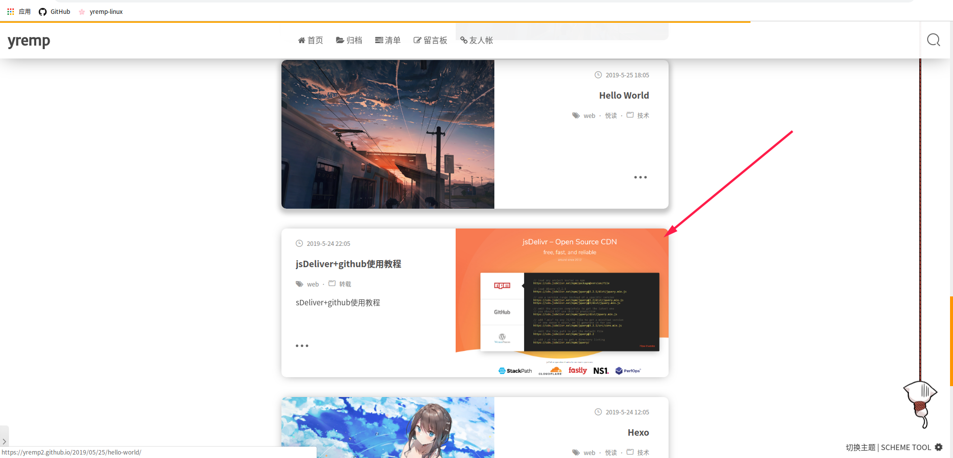Click the 悦读 tag on Hello World post

pos(611,115)
